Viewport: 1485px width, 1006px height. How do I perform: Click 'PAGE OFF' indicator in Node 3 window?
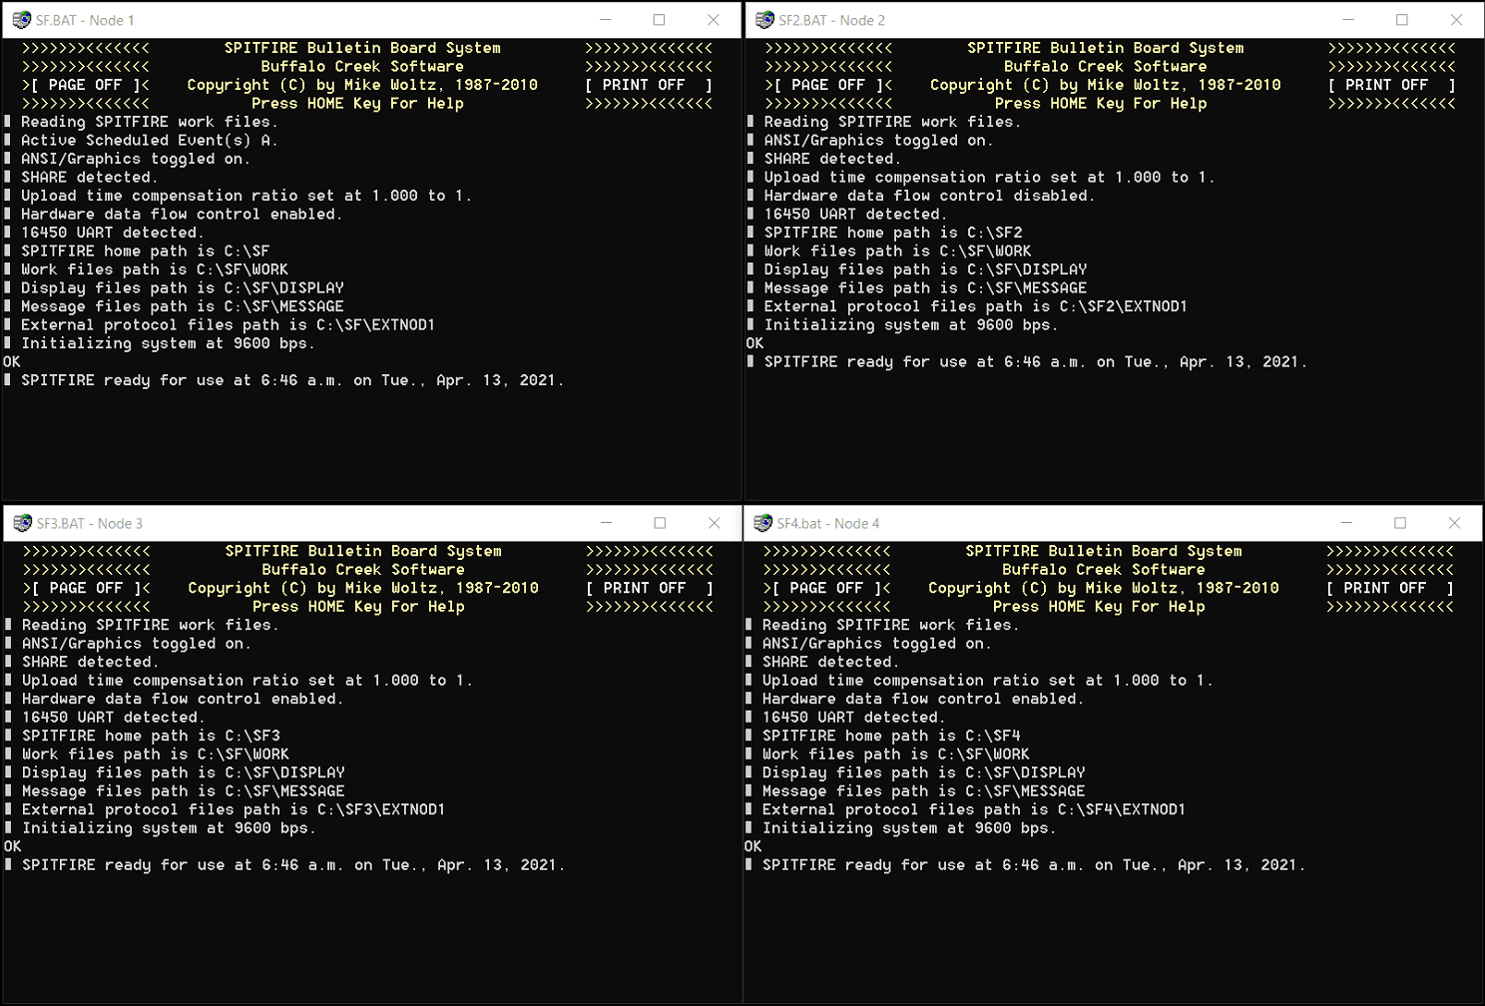86,588
